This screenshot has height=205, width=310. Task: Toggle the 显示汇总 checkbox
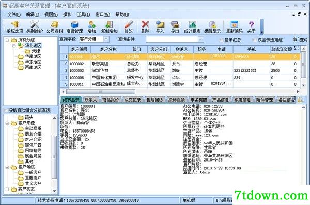click(221, 40)
